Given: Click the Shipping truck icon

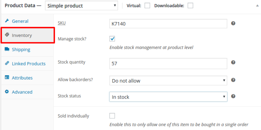Looking at the screenshot, I should click(7, 49).
